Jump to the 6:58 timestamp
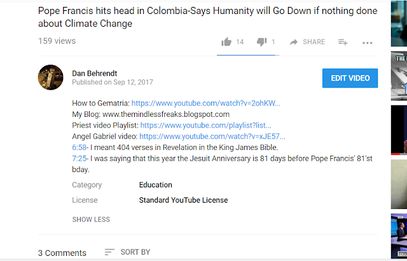This screenshot has height=261, width=407. click(79, 147)
